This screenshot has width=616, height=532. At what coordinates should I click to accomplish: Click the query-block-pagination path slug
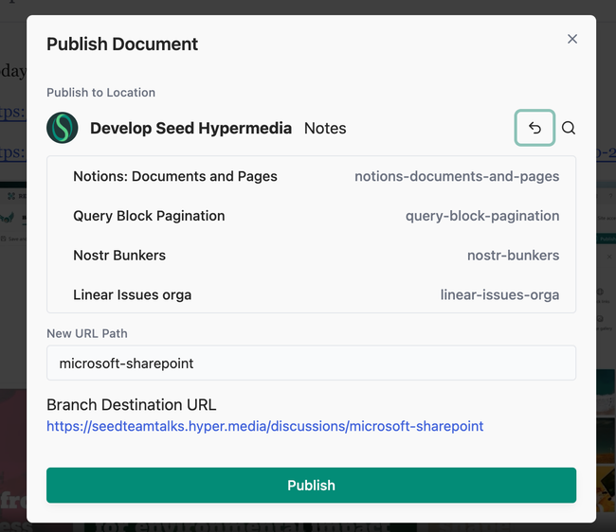pyautogui.click(x=482, y=216)
